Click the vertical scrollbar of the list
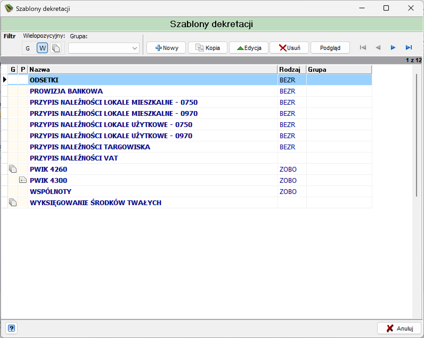 pos(417,136)
